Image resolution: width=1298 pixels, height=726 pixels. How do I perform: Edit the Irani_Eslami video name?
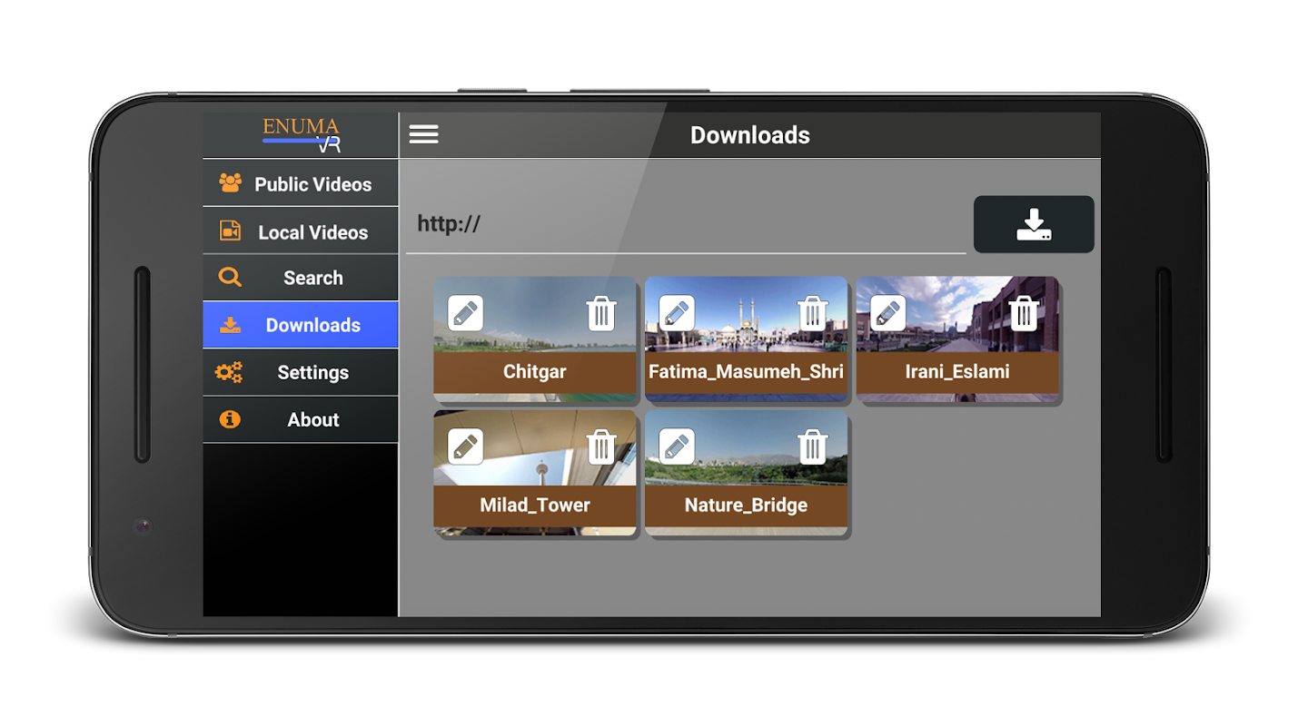887,313
